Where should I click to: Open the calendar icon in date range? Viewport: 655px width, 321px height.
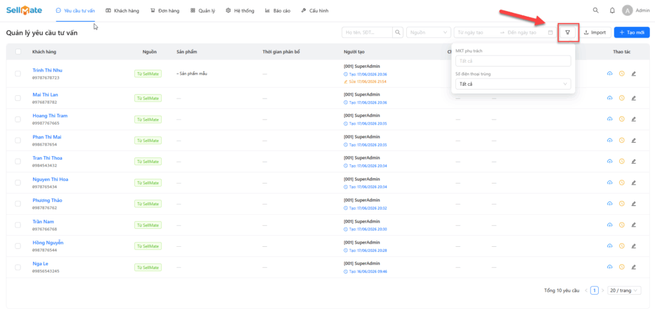(x=550, y=32)
